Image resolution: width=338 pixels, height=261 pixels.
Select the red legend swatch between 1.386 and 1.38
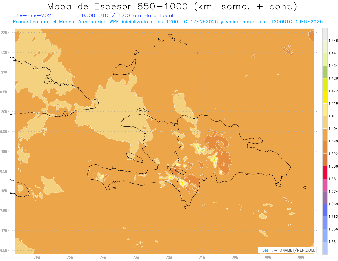(325, 173)
